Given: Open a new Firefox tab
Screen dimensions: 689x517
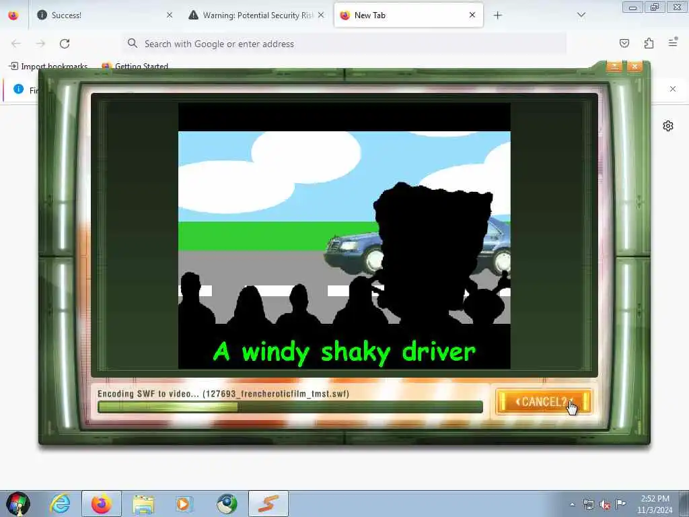Looking at the screenshot, I should pos(497,15).
